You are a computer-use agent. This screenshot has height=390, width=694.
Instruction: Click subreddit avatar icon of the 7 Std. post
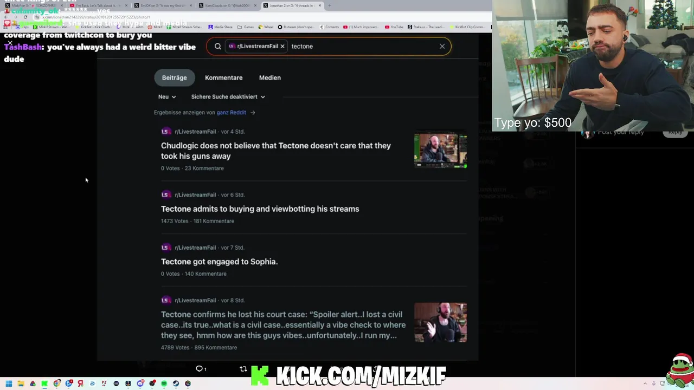tap(165, 248)
